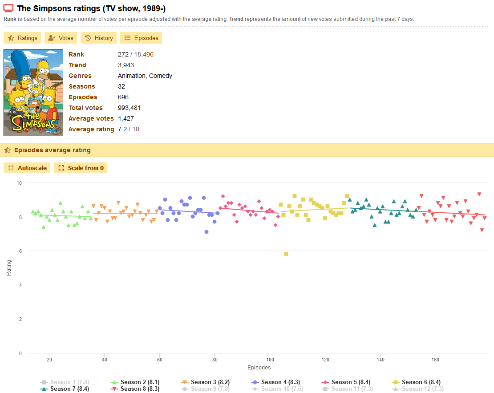Click the Episodes x-axis title
This screenshot has width=494, height=393.
click(259, 368)
